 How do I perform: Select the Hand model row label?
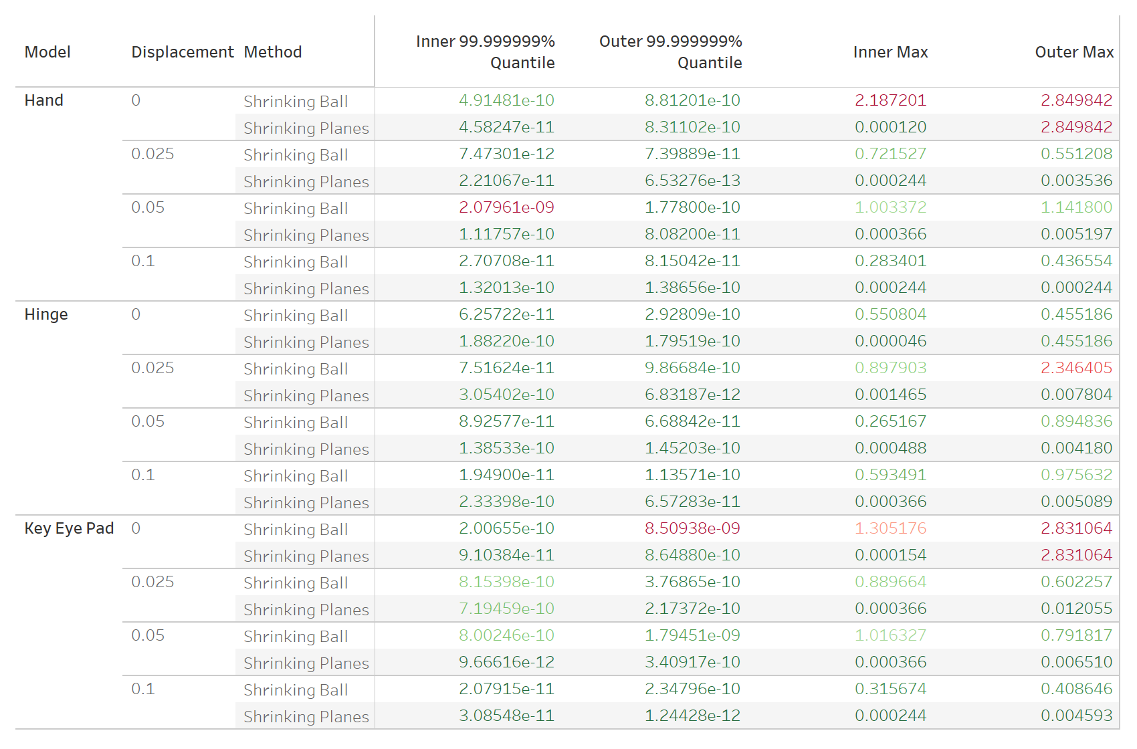(44, 100)
